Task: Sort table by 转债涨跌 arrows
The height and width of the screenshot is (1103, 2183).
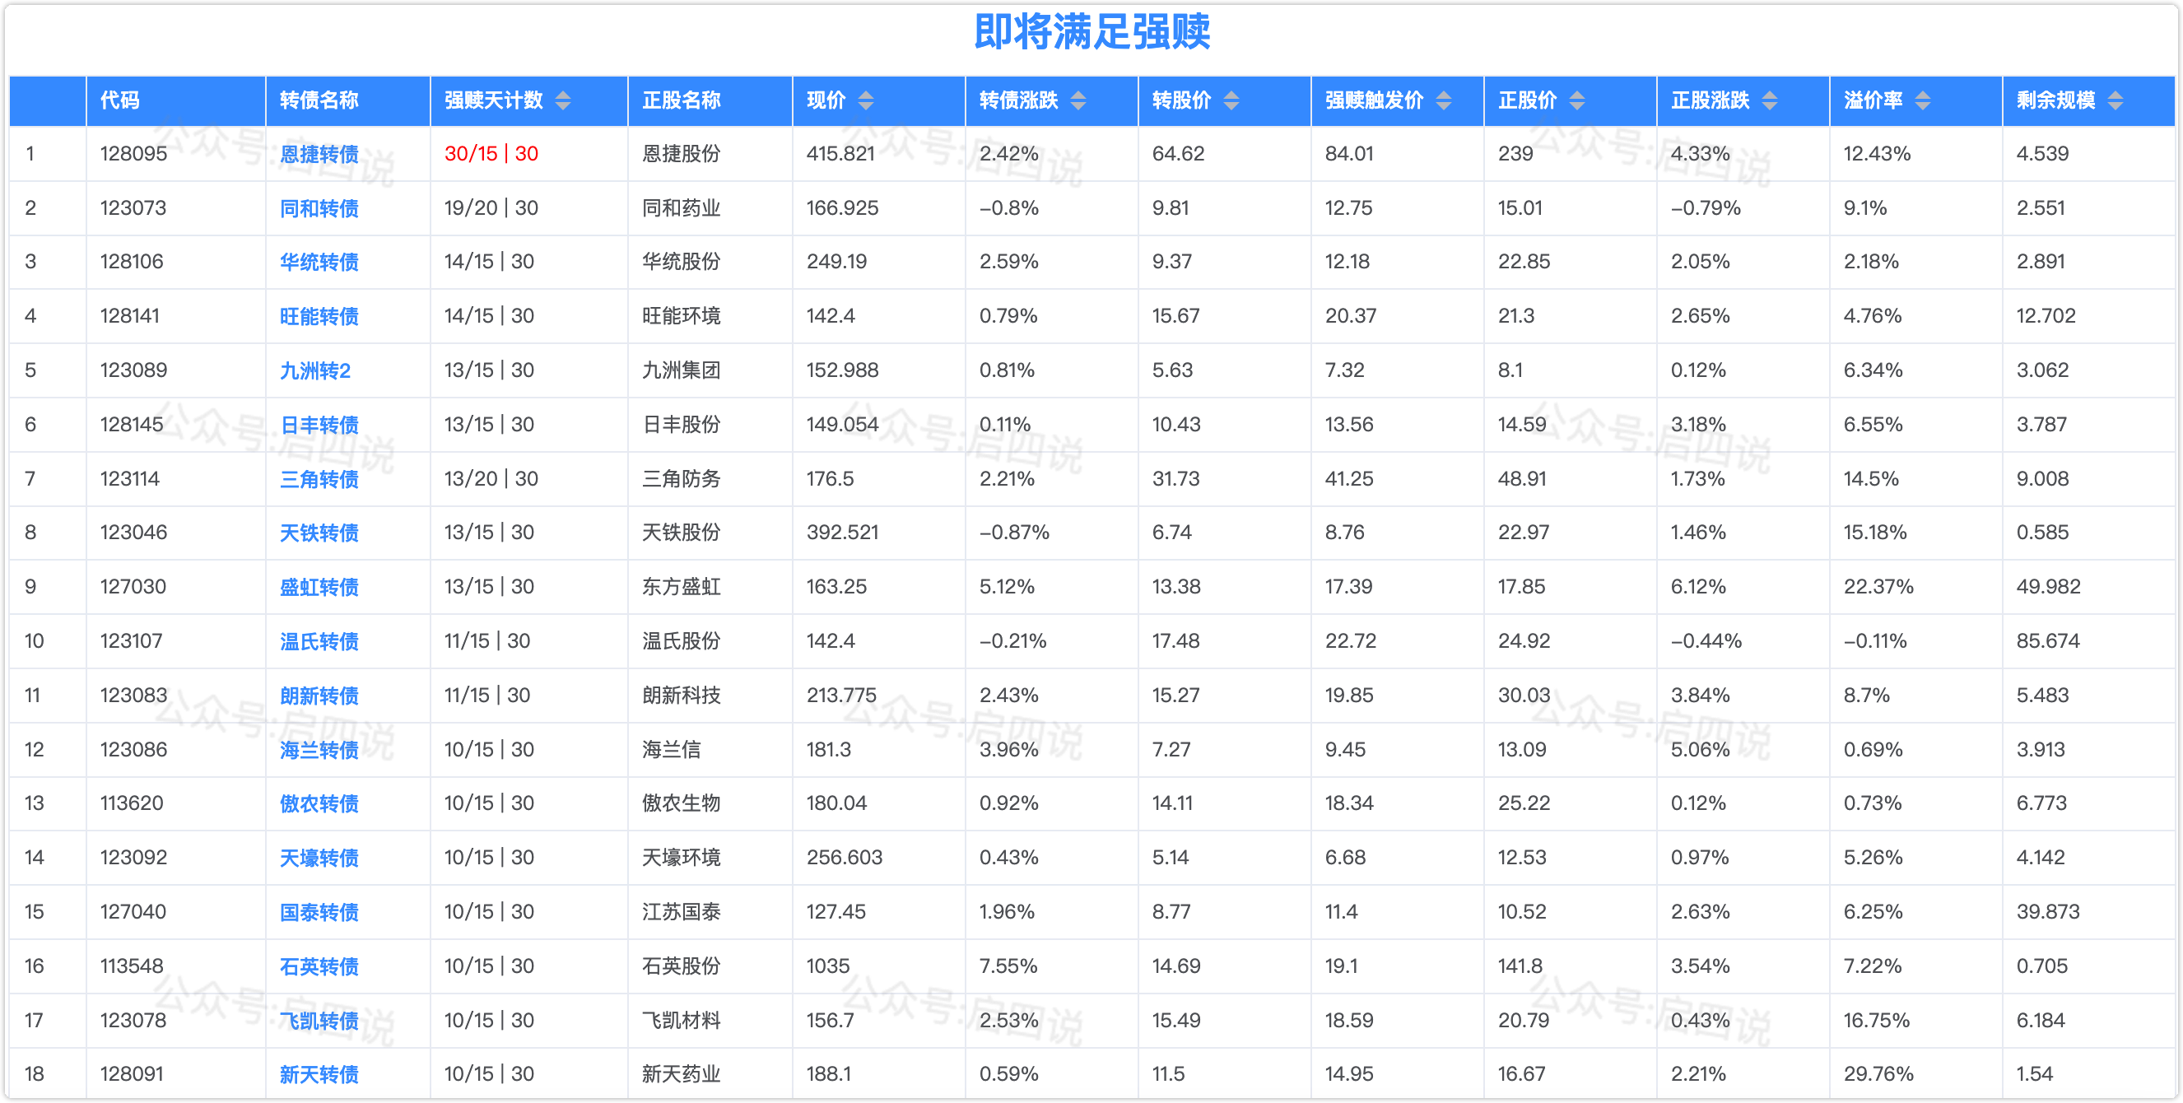Action: click(1078, 100)
